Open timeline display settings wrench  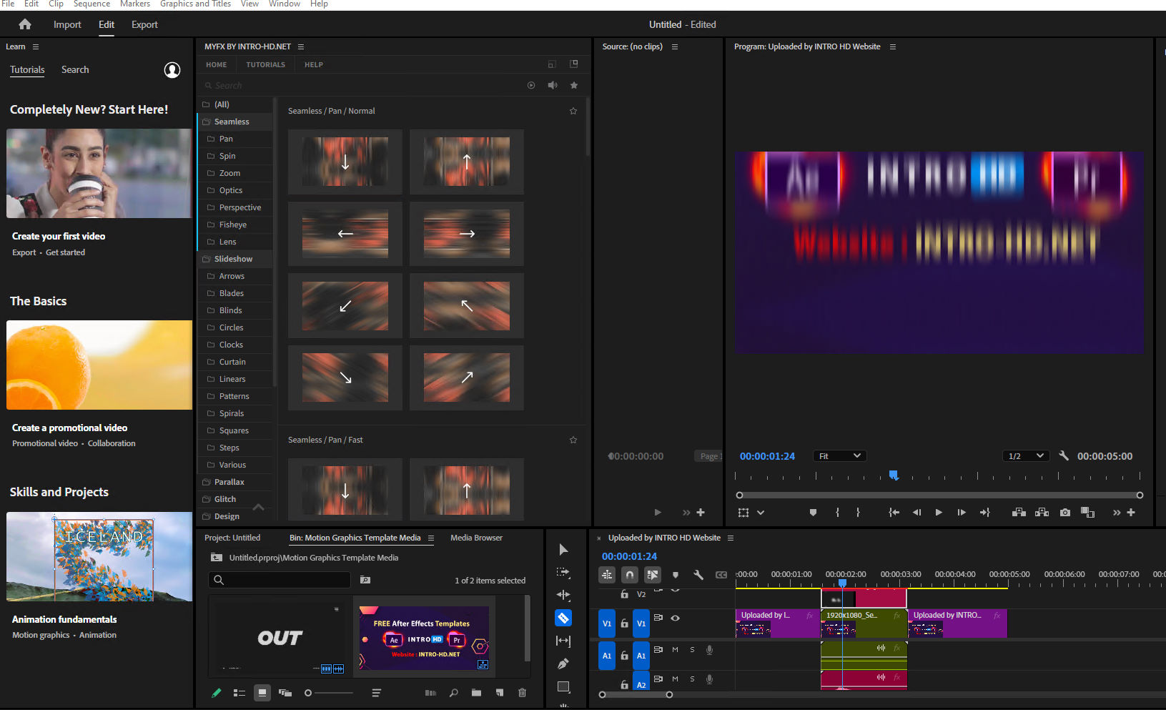pos(698,575)
